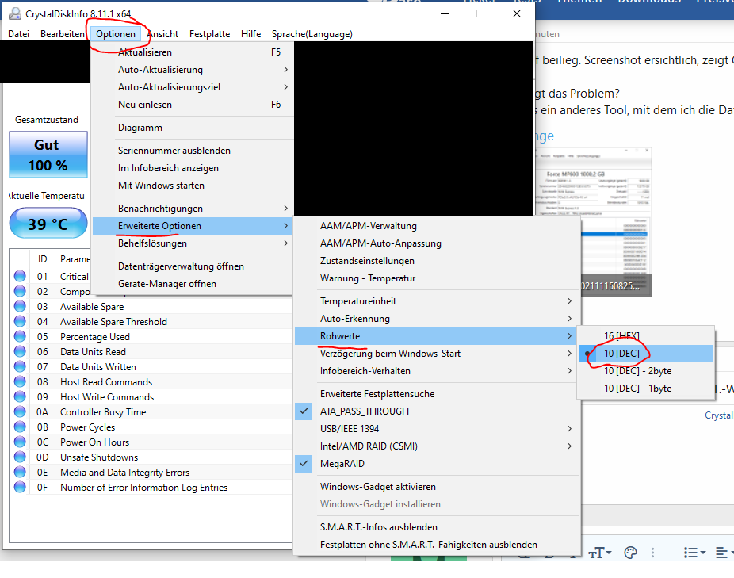Expand the Infobereich-Verhalten submenu
Screen dimensions: 734x578
point(436,371)
